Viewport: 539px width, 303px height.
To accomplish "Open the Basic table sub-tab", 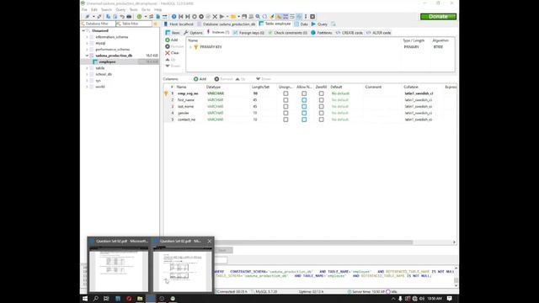I will point(173,33).
